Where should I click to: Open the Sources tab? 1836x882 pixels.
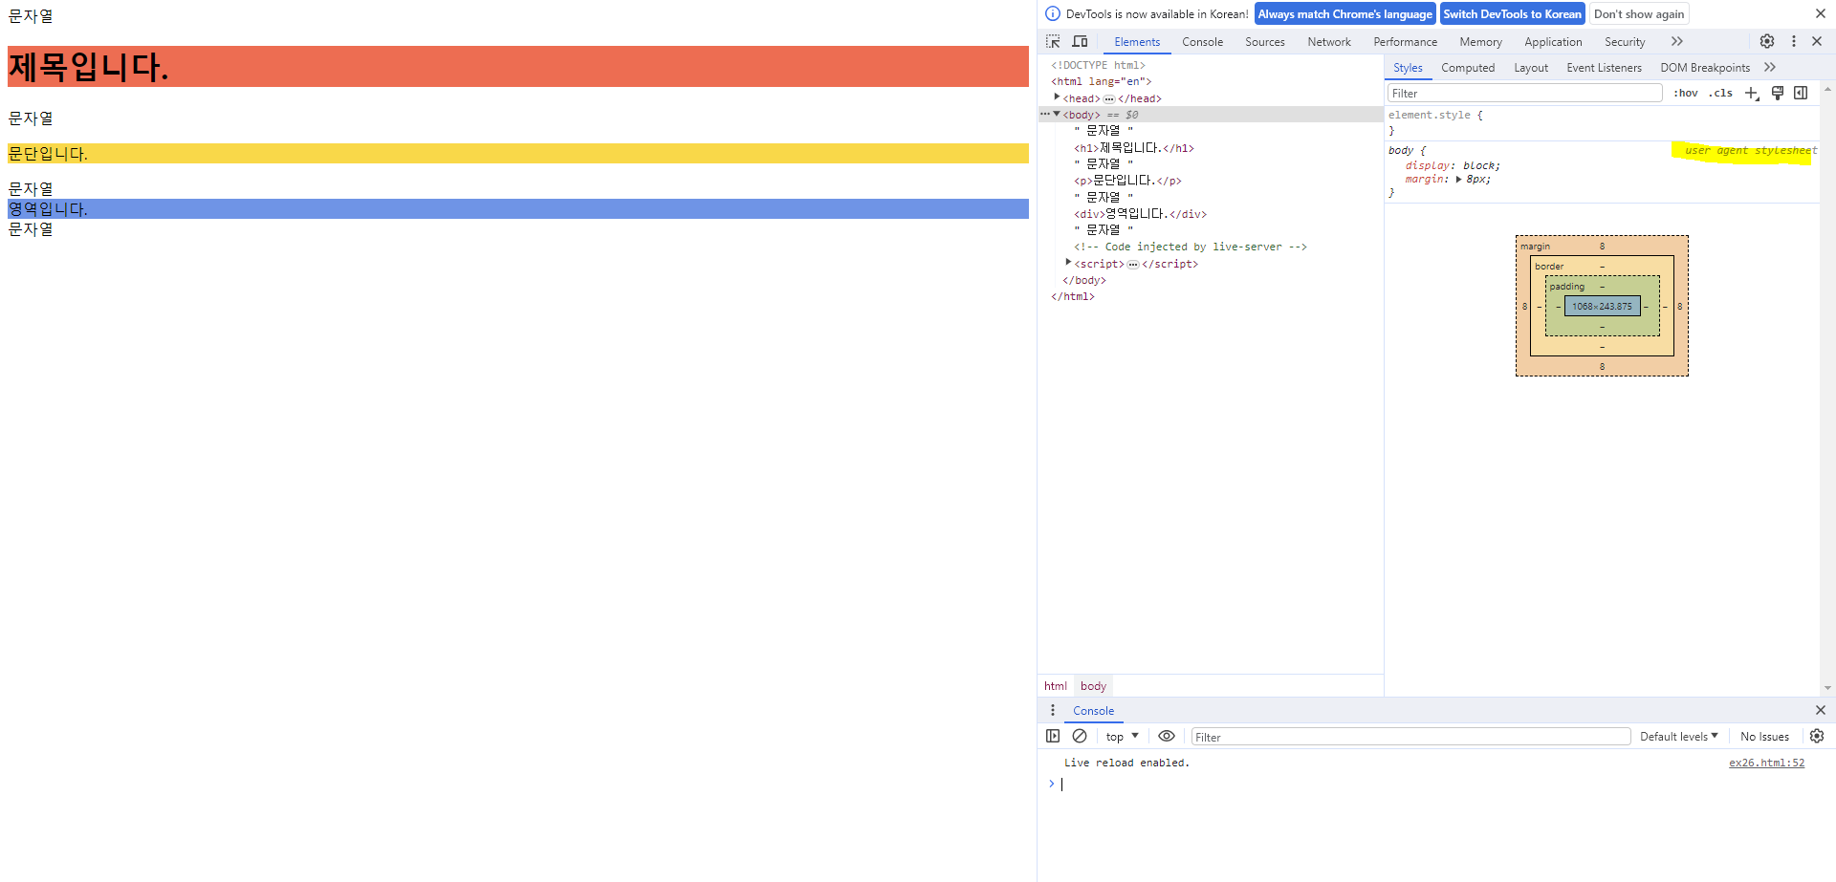[x=1264, y=41]
